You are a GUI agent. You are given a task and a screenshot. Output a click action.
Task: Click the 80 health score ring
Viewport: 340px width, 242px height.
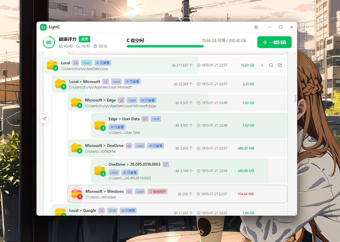(49, 42)
